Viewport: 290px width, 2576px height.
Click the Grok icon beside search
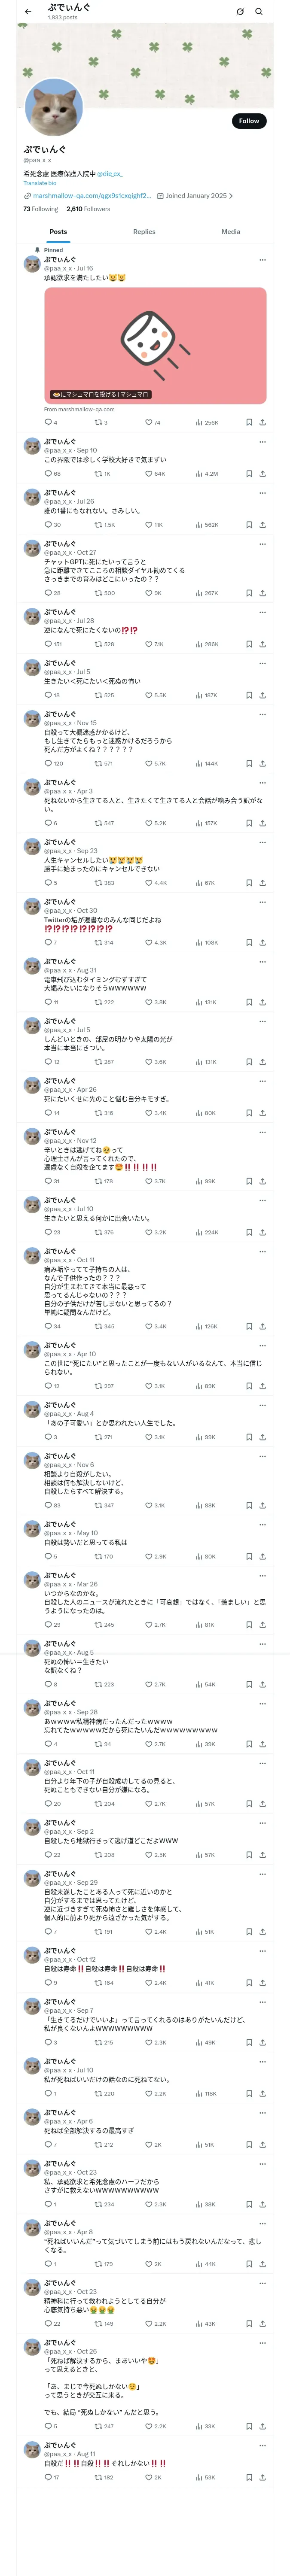click(240, 11)
